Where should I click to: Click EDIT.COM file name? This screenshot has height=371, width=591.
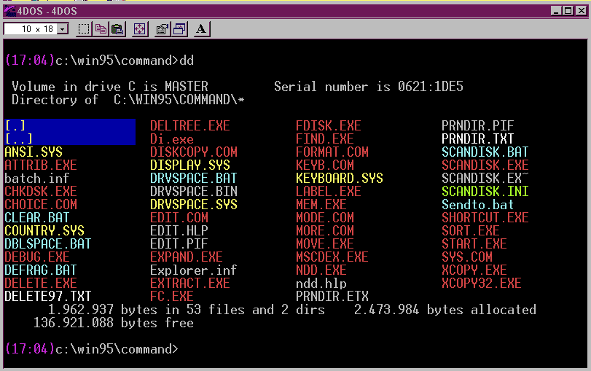[x=179, y=217]
